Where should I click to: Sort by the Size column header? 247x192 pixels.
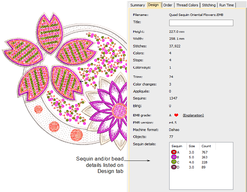(192, 146)
